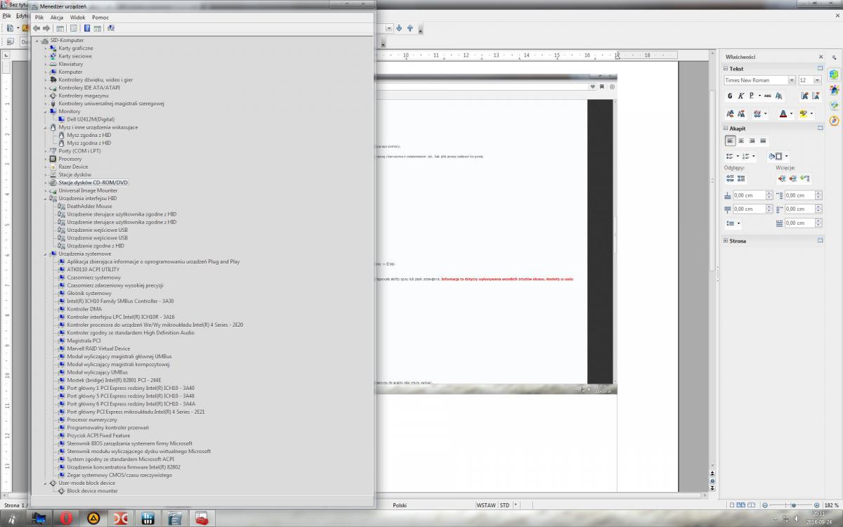Click the Decrease paragraph spacing icon

pos(743,178)
